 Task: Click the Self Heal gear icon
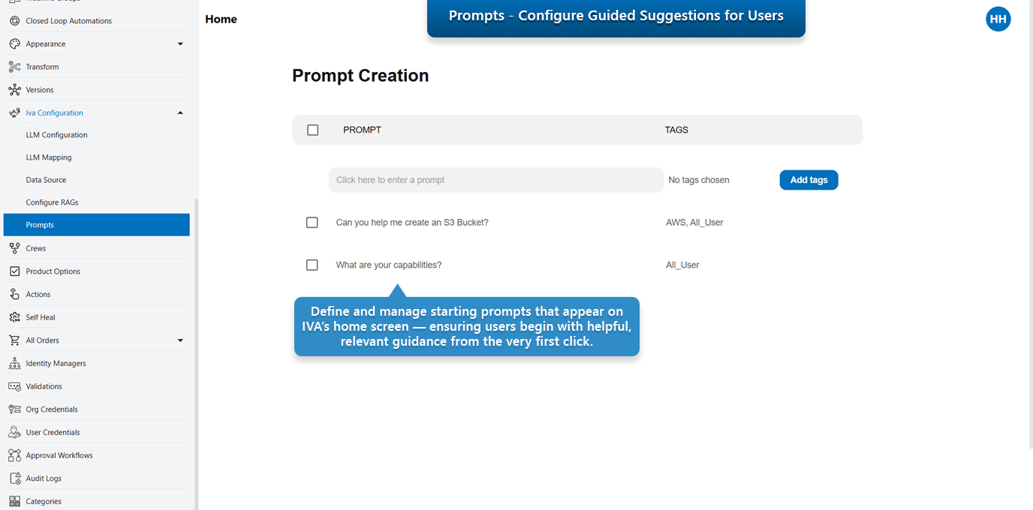click(x=14, y=317)
